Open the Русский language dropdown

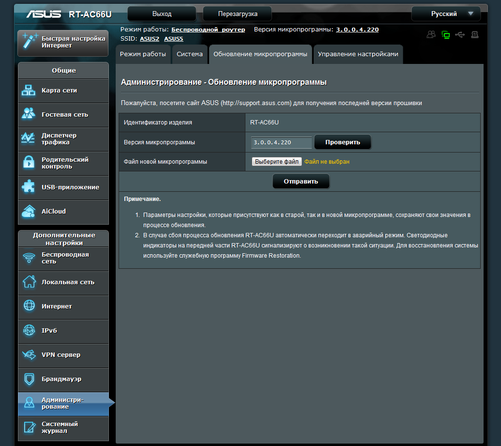point(446,14)
